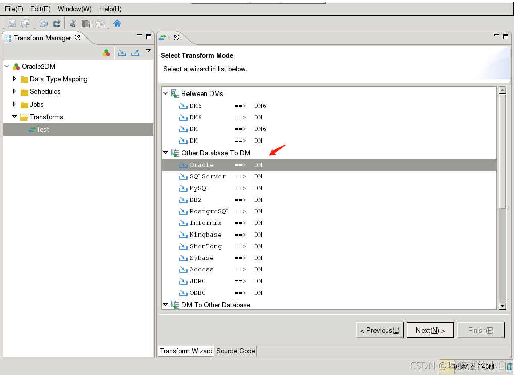Open the Help menu

click(110, 9)
